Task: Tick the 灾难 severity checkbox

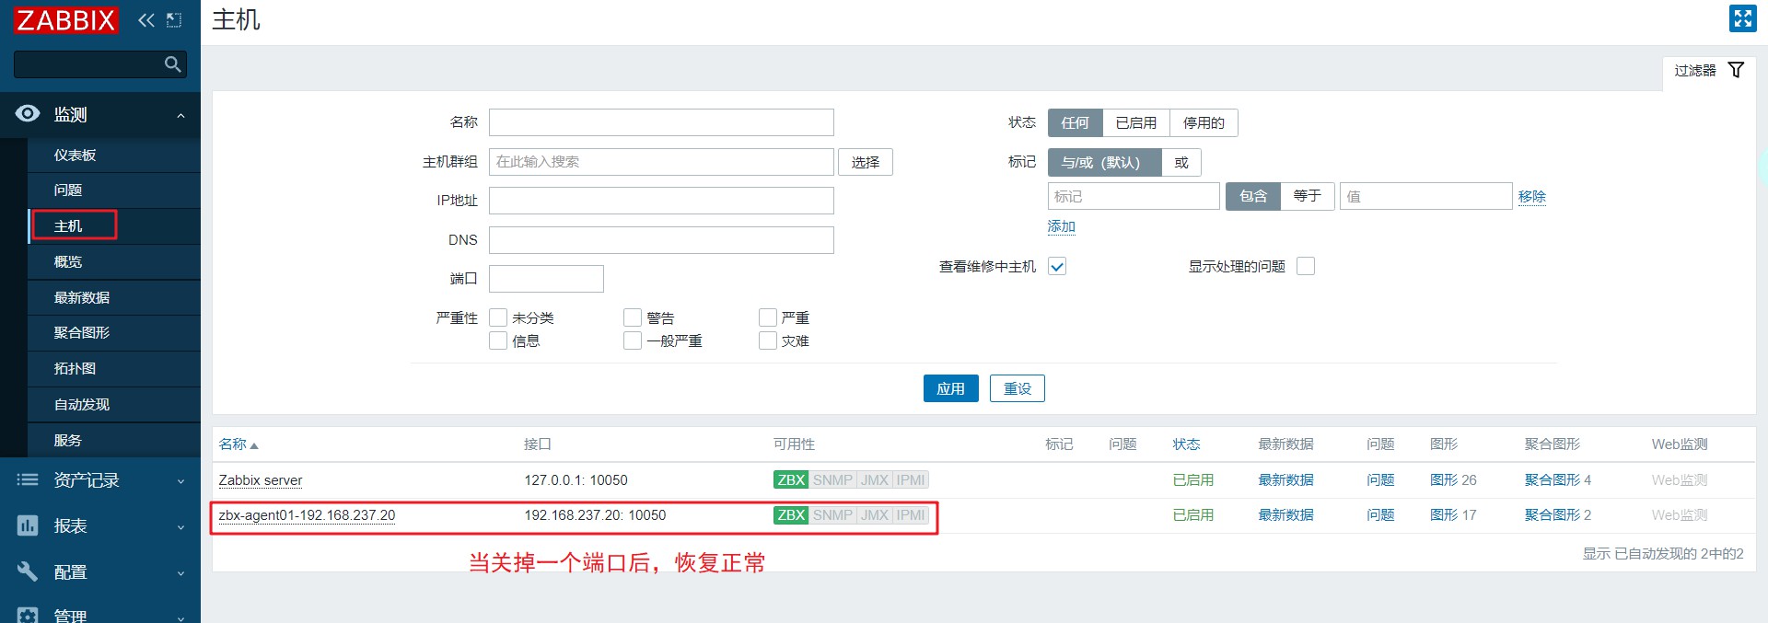Action: coord(768,340)
